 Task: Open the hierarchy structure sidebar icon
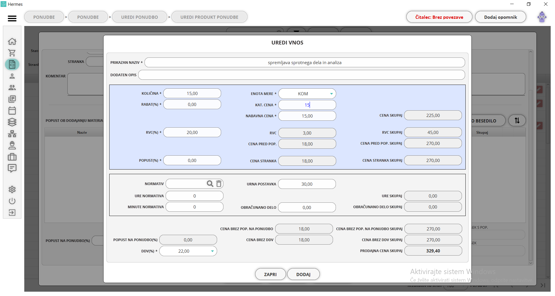point(12,134)
